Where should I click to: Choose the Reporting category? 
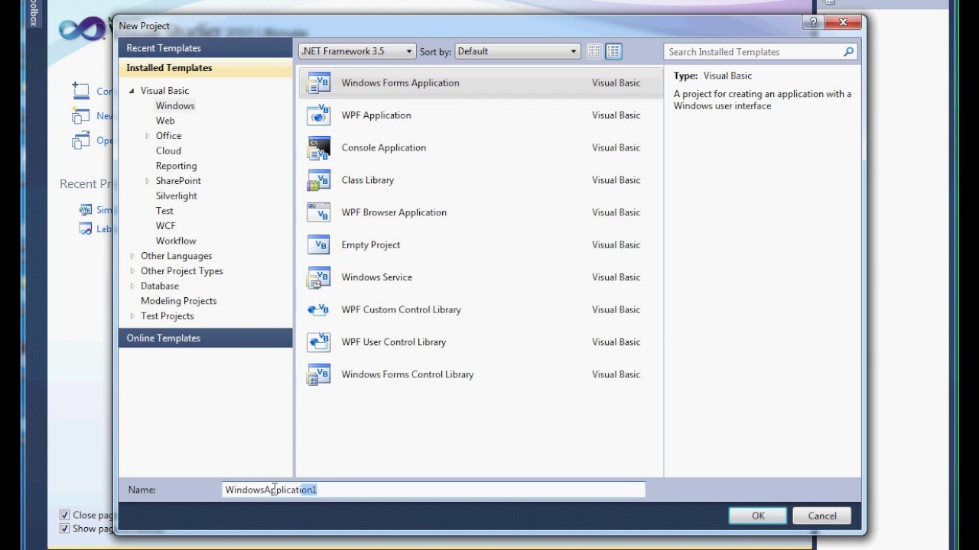(x=177, y=166)
